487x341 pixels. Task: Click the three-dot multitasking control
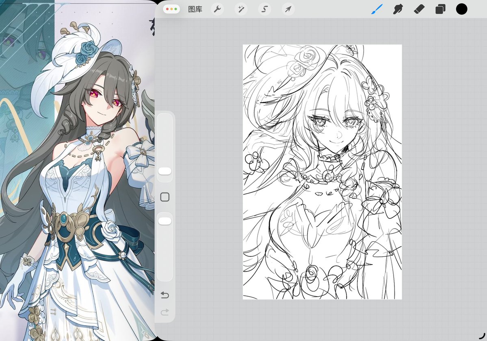(x=171, y=9)
